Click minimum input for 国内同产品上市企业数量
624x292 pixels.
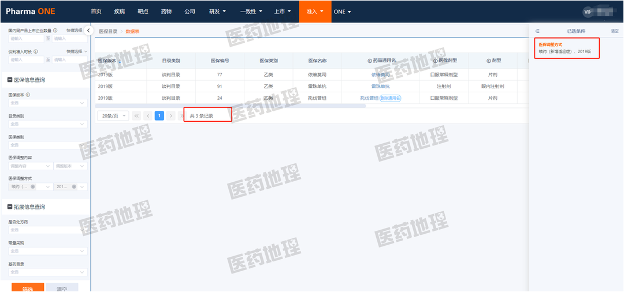pos(26,39)
